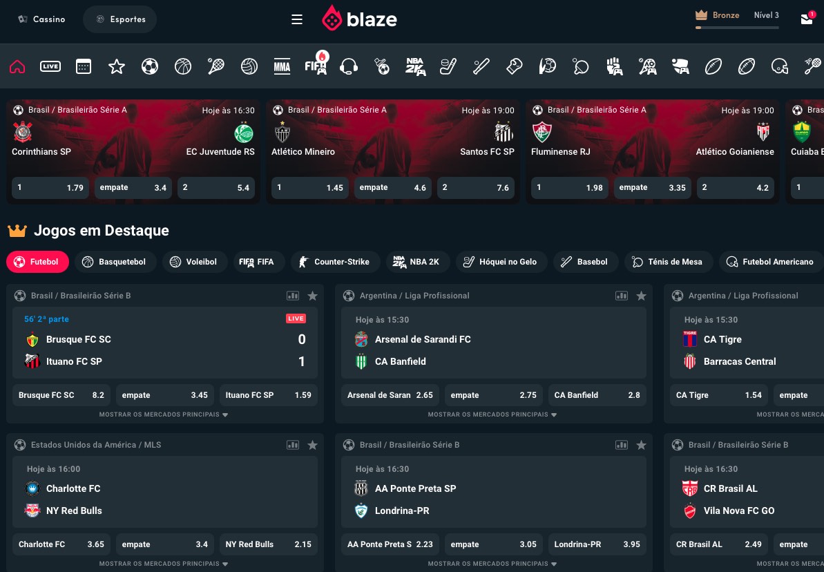Open the LIVE events icon

(x=50, y=66)
